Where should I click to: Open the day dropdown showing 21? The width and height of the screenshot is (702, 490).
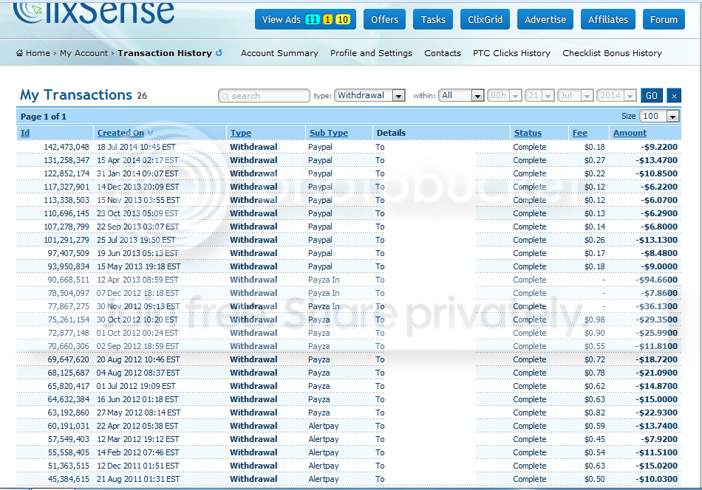(x=540, y=95)
